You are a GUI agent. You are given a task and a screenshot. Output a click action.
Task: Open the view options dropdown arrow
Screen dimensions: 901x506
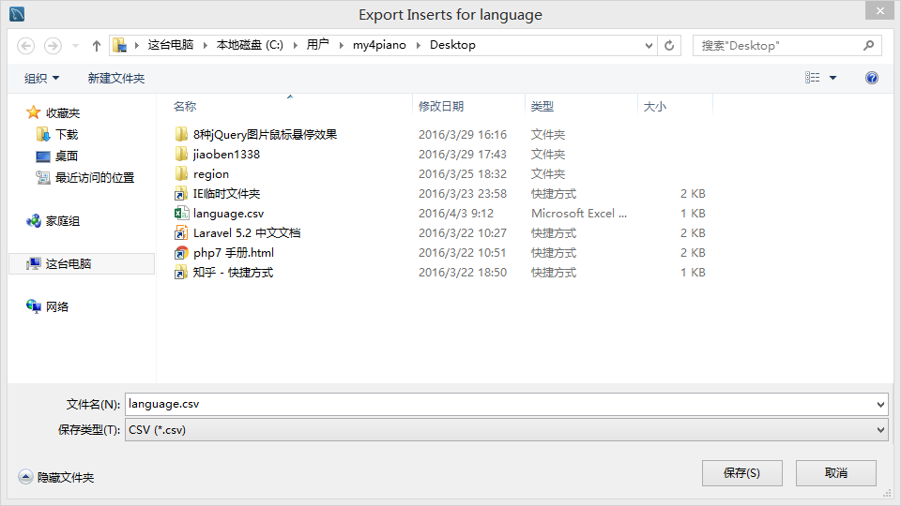(x=832, y=78)
